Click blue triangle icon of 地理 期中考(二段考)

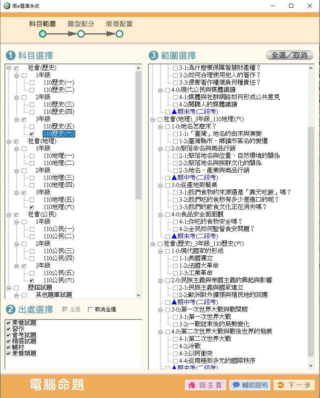point(174,177)
